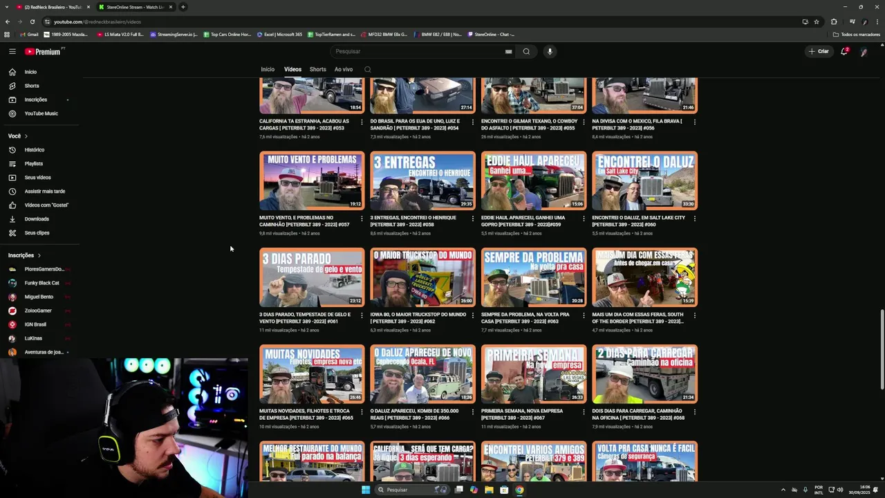Expand the Inscrições subscriptions section
The width and height of the screenshot is (885, 498).
[24, 255]
